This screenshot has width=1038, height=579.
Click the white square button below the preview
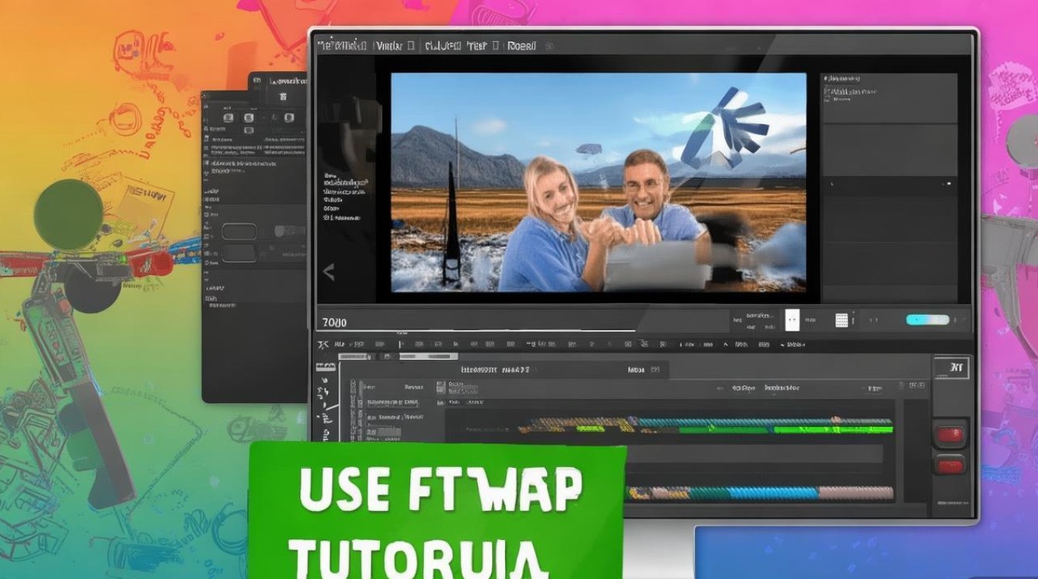pos(792,320)
